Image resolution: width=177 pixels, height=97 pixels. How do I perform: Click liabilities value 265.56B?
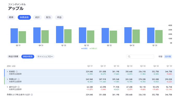89,79
